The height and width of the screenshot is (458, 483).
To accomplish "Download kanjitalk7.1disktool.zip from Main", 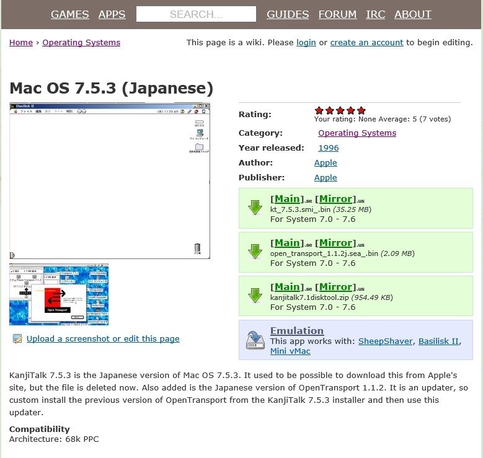I will tap(287, 287).
